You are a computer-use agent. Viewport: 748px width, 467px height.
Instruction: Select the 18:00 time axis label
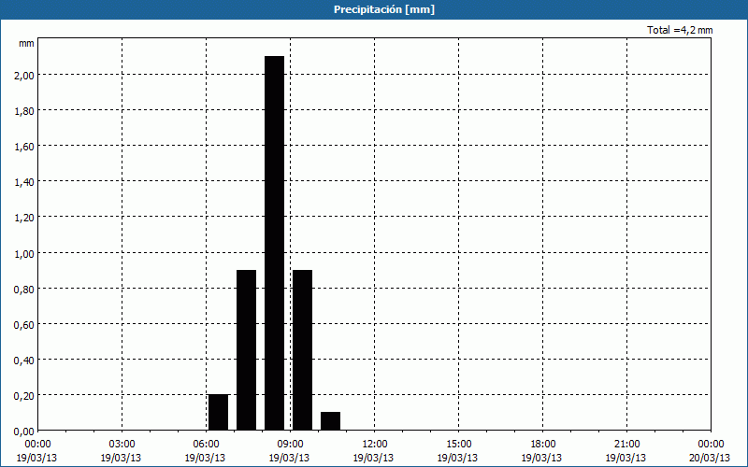(x=543, y=445)
